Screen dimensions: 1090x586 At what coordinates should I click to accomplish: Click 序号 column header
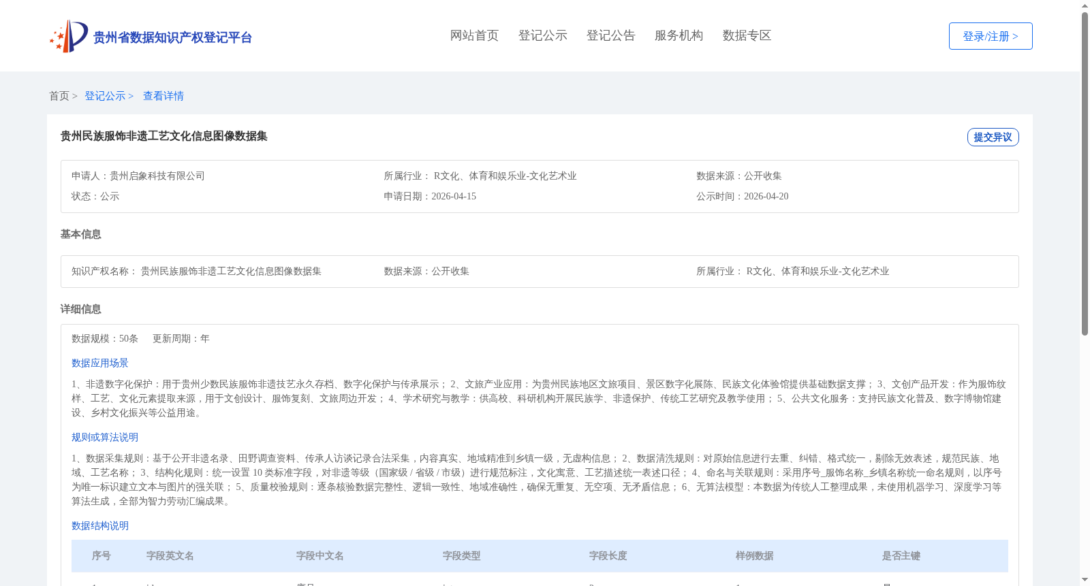(x=102, y=556)
